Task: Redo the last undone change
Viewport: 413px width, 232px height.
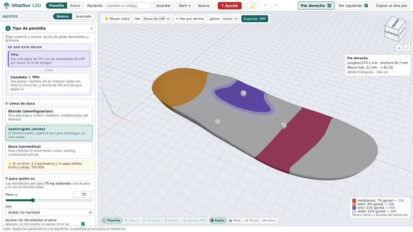Action: (x=275, y=5)
